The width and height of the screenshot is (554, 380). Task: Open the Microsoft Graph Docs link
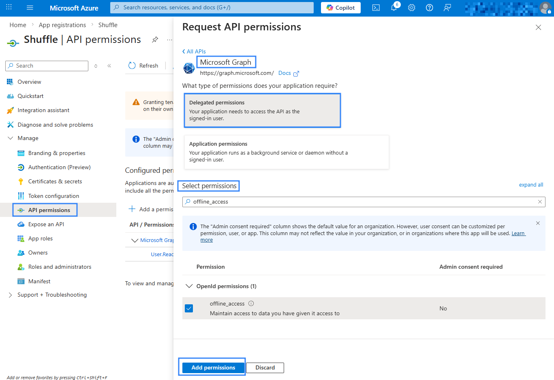click(284, 73)
